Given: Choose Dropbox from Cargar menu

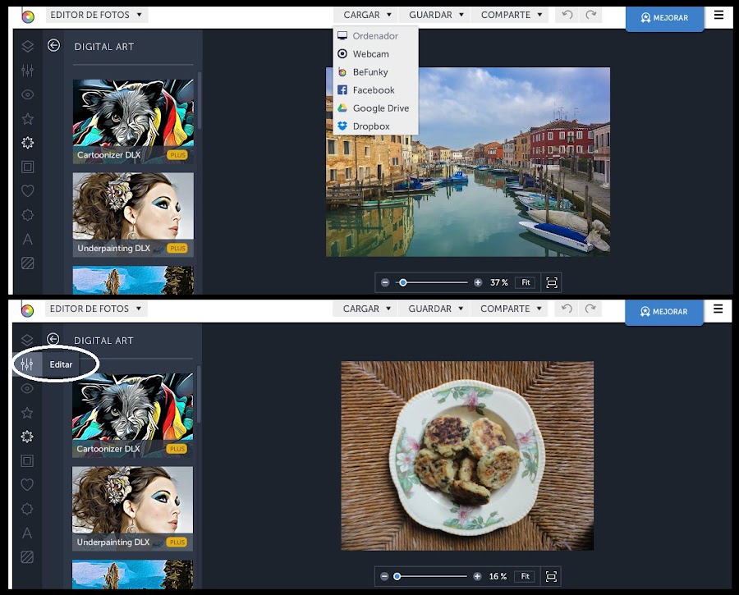Looking at the screenshot, I should click(375, 126).
